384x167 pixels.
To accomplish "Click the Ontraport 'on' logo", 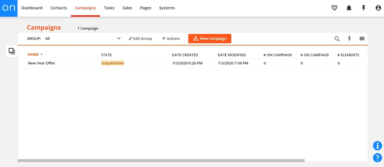I will click(9, 8).
